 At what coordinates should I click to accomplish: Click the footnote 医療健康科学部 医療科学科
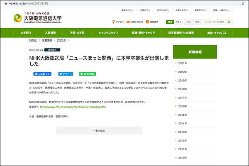tap(52, 117)
